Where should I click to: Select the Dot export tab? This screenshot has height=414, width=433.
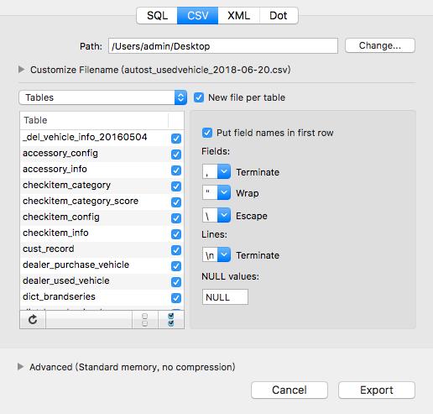tap(279, 16)
